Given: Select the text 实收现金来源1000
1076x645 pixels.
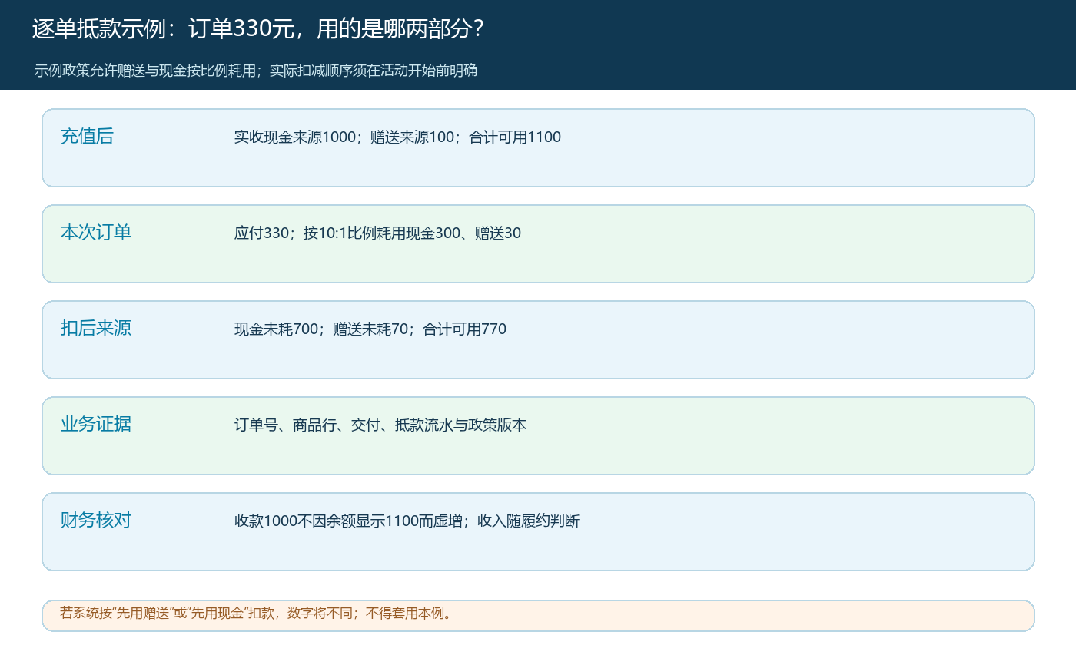Looking at the screenshot, I should 295,137.
